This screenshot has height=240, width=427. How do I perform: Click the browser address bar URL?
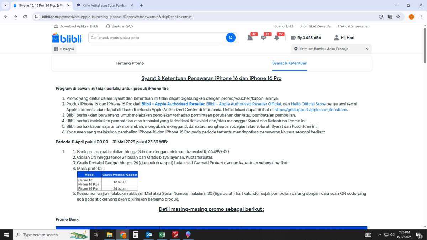[x=117, y=17]
